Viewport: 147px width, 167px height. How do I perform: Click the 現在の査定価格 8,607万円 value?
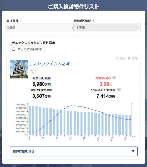point(42,96)
